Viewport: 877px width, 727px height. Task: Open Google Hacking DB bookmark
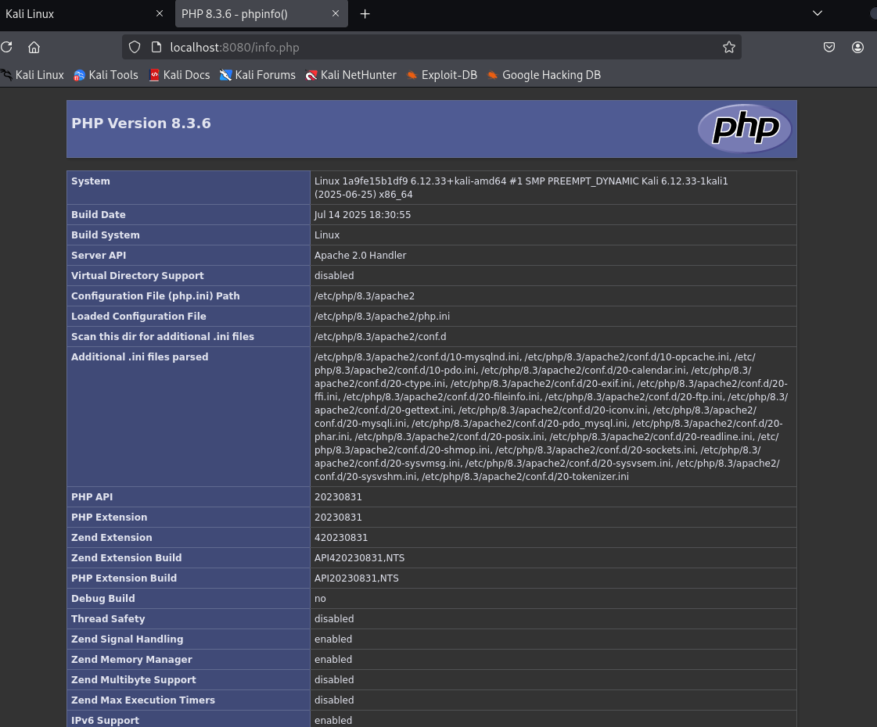pyautogui.click(x=545, y=75)
